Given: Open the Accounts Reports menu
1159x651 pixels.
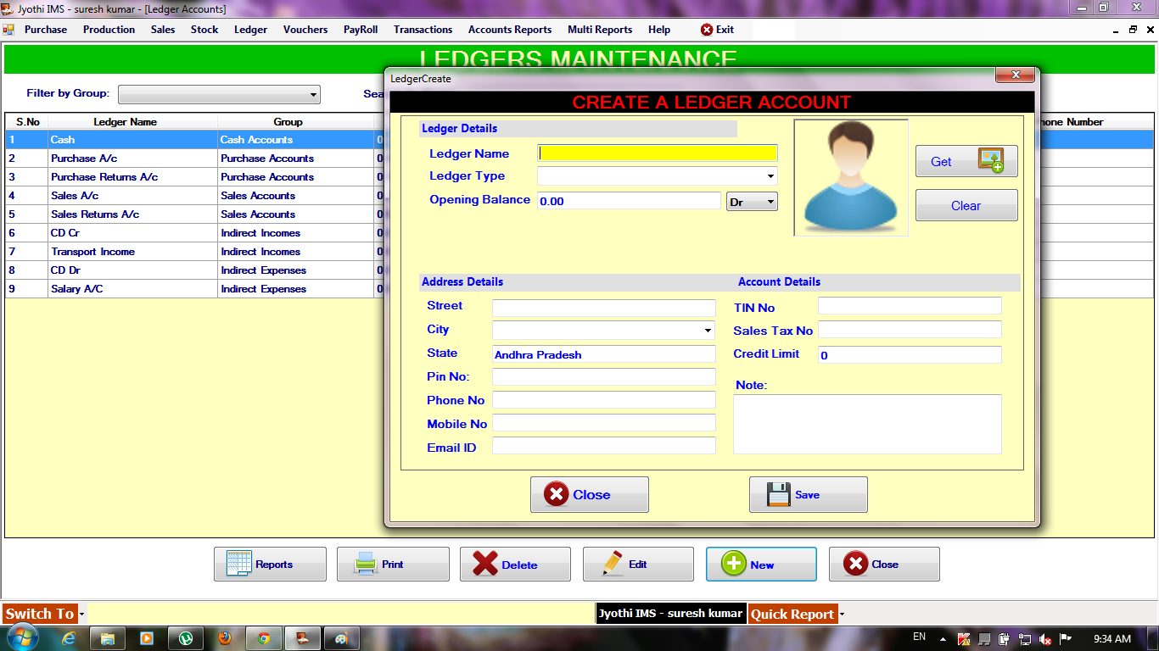Looking at the screenshot, I should pos(509,29).
